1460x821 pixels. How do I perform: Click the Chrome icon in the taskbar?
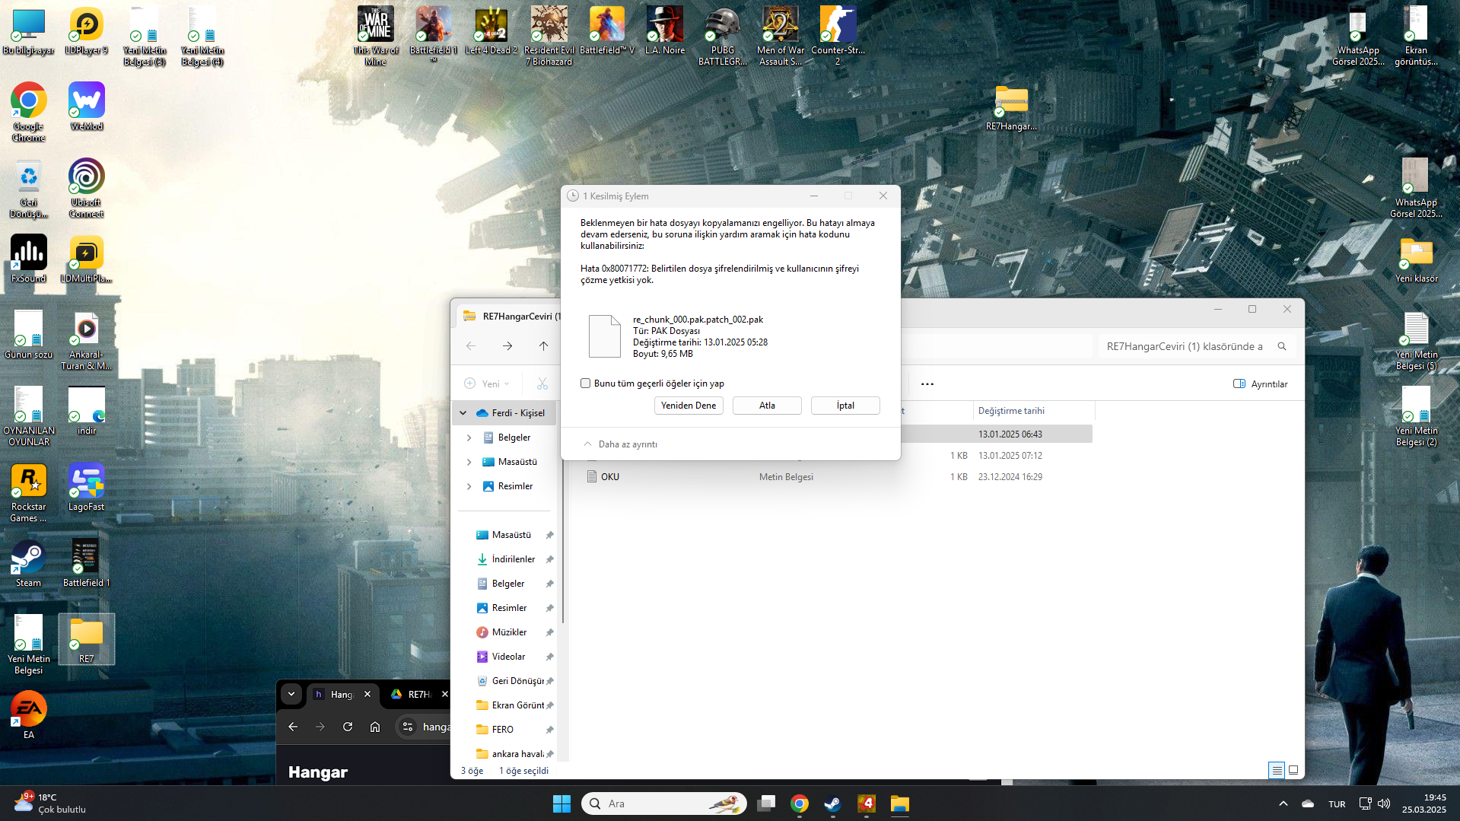coord(799,803)
